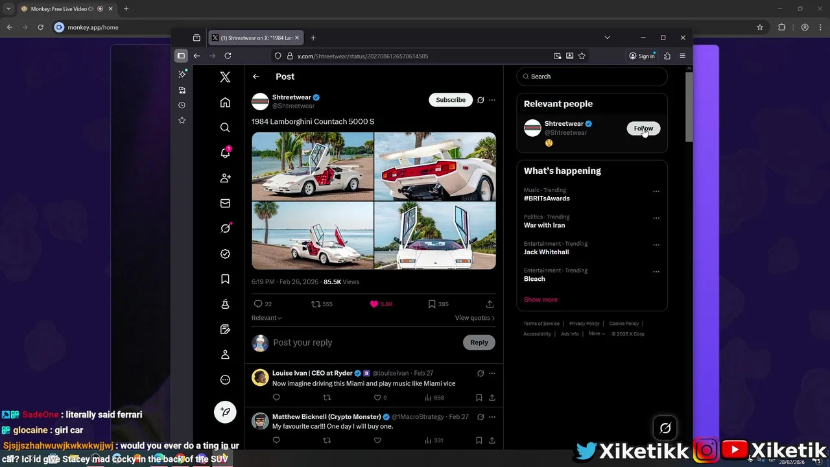Open War with Iran trend
830x467 pixels.
pyautogui.click(x=544, y=225)
